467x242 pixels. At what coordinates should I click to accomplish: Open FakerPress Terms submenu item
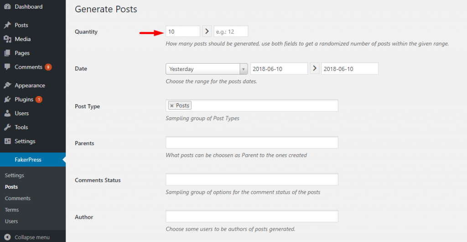(x=12, y=210)
